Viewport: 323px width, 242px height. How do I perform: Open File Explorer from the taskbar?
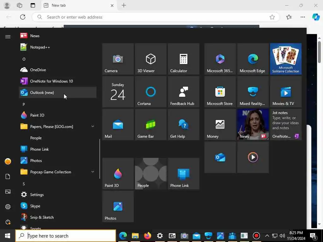click(135, 236)
